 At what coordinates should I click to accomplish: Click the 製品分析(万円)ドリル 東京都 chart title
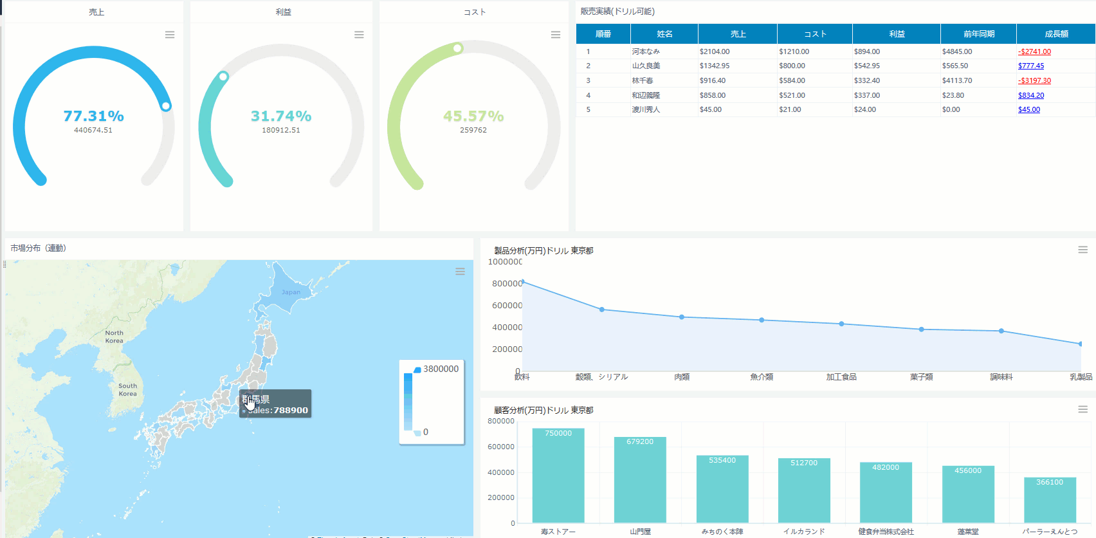(543, 250)
